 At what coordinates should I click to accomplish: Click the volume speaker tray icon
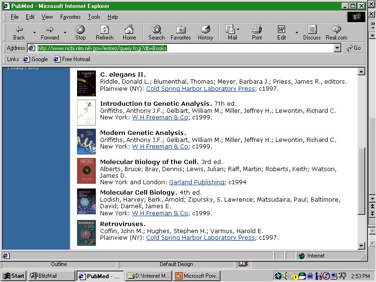coord(285,276)
